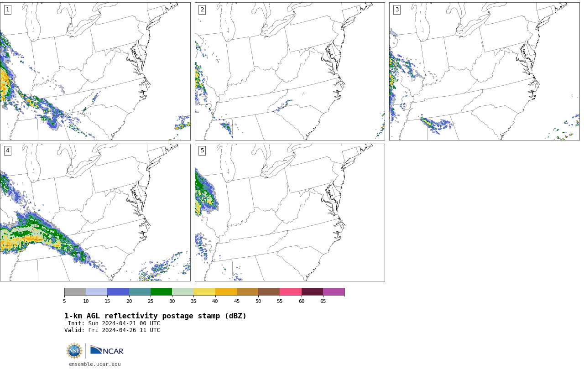Click the pink 55-60 dBZ swatch
This screenshot has width=584, height=369.
click(291, 292)
